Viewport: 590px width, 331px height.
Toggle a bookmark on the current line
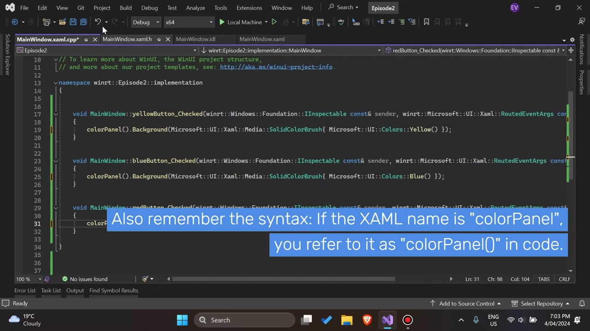point(426,22)
